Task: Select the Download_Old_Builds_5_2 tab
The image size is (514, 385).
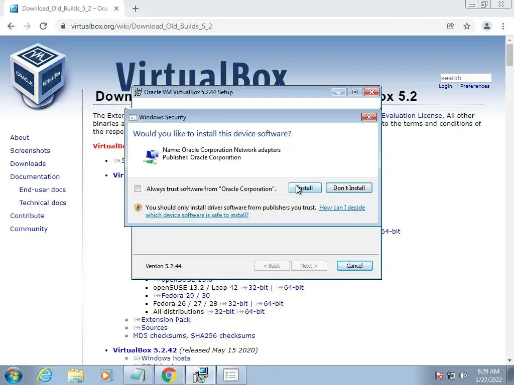Action: tap(64, 9)
